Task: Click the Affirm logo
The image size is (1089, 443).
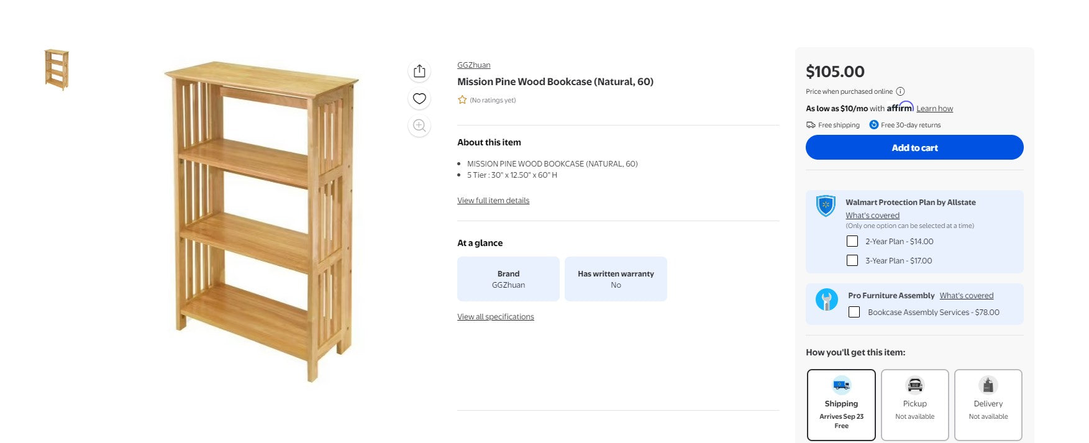Action: [x=900, y=107]
